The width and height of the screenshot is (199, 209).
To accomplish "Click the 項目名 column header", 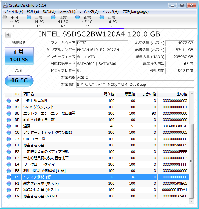I will (x=58, y=94).
